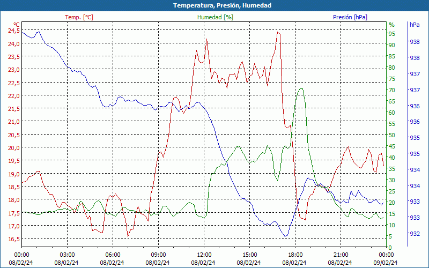The image size is (429, 268).
Task: Click the green '10' humidity axis value
Action: pos(392,225)
